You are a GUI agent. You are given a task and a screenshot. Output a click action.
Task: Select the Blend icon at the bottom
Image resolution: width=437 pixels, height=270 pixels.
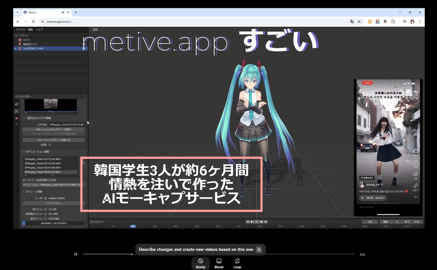click(x=219, y=261)
